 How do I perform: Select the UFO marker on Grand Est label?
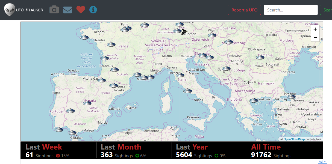click(145, 25)
